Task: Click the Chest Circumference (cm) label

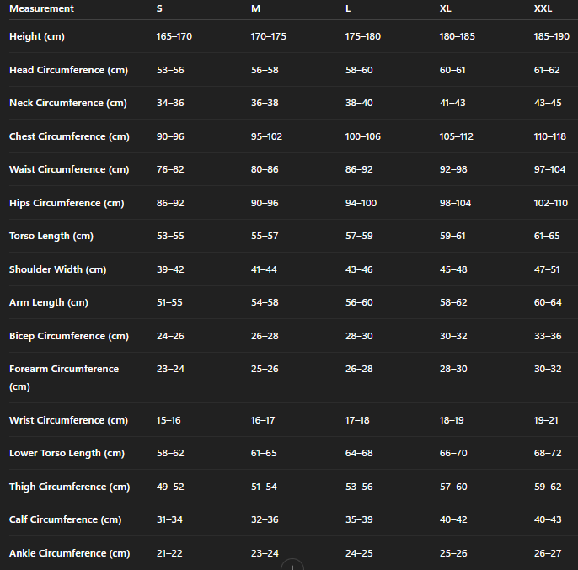Action: point(69,136)
